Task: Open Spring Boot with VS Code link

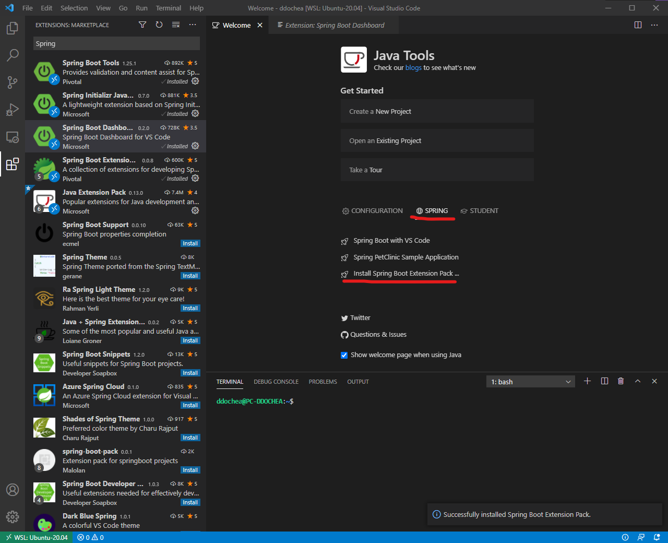Action: point(391,241)
